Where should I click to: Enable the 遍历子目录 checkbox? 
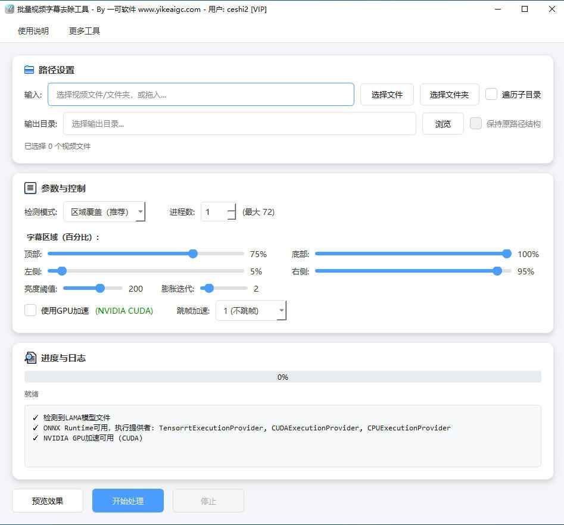point(491,94)
